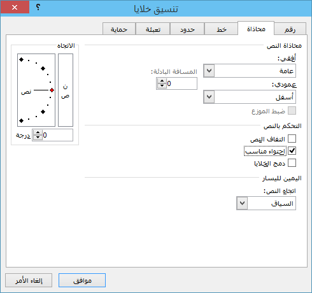
Task: Click the red diamond orientation handle
Action: [x=52, y=90]
